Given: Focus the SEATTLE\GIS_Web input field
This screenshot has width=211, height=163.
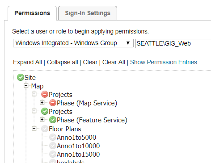Looking at the screenshot, I should [173, 43].
